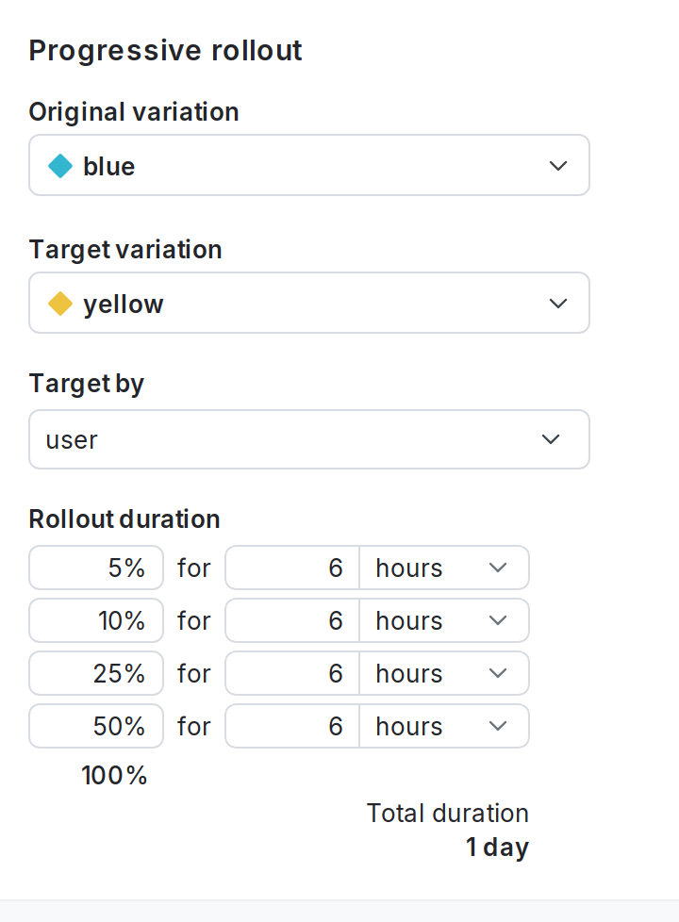Expand the chevron on the blue variation selector

tap(558, 165)
